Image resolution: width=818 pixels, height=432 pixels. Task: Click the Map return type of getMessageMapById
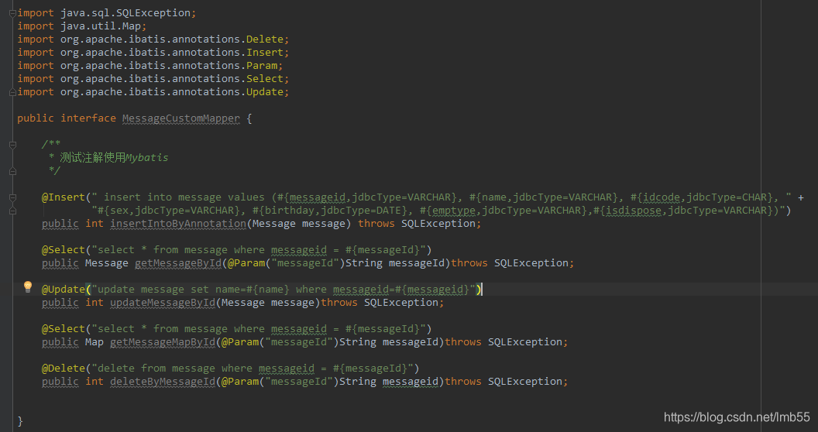(95, 342)
